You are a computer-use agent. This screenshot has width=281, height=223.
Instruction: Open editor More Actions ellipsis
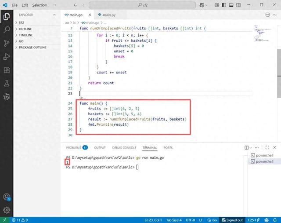274,15
